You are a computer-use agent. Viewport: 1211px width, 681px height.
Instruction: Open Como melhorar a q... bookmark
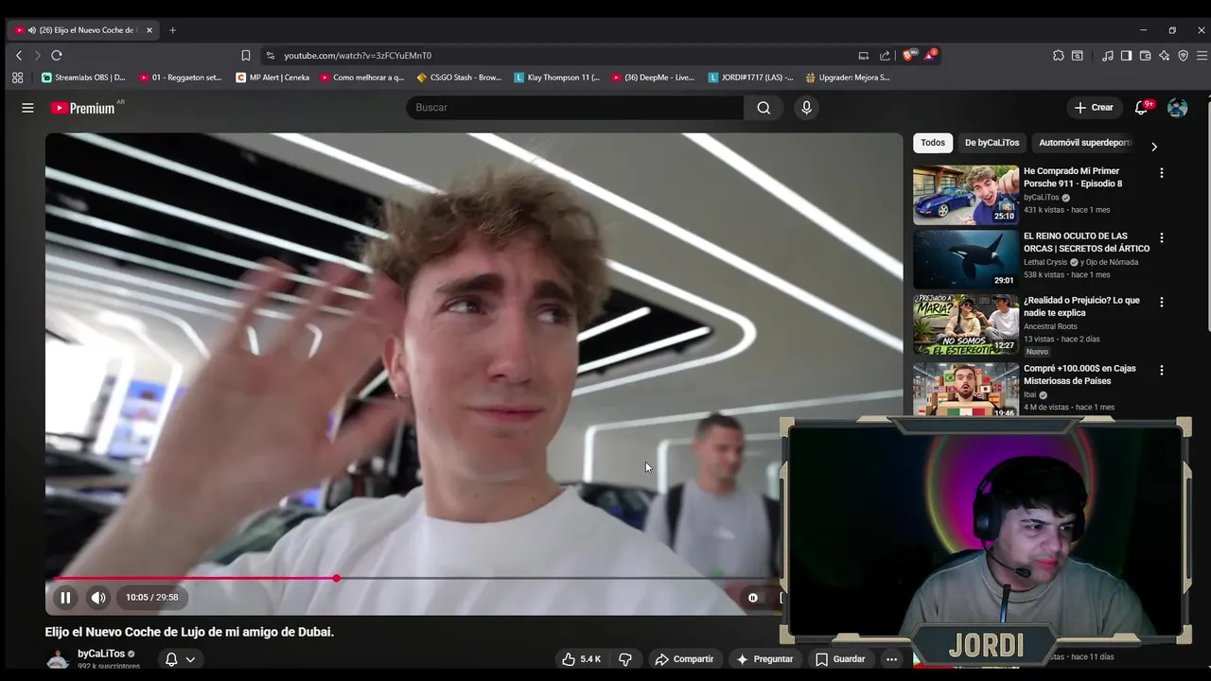pos(362,78)
